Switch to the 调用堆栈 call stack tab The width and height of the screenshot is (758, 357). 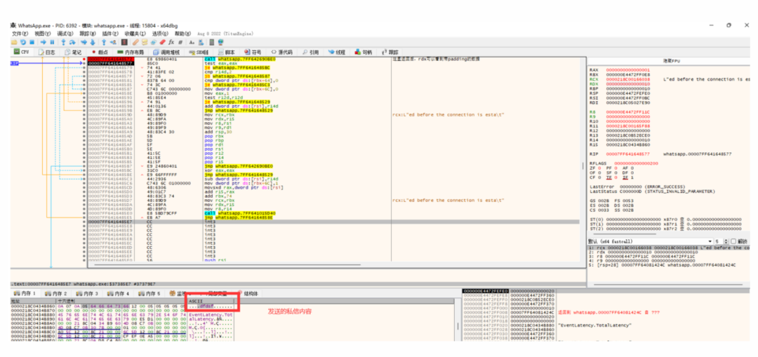(166, 52)
